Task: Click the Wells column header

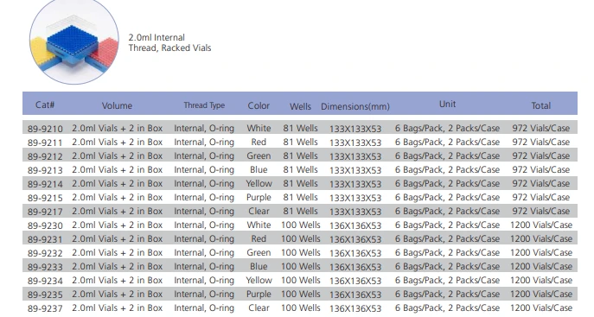Action: tap(300, 106)
